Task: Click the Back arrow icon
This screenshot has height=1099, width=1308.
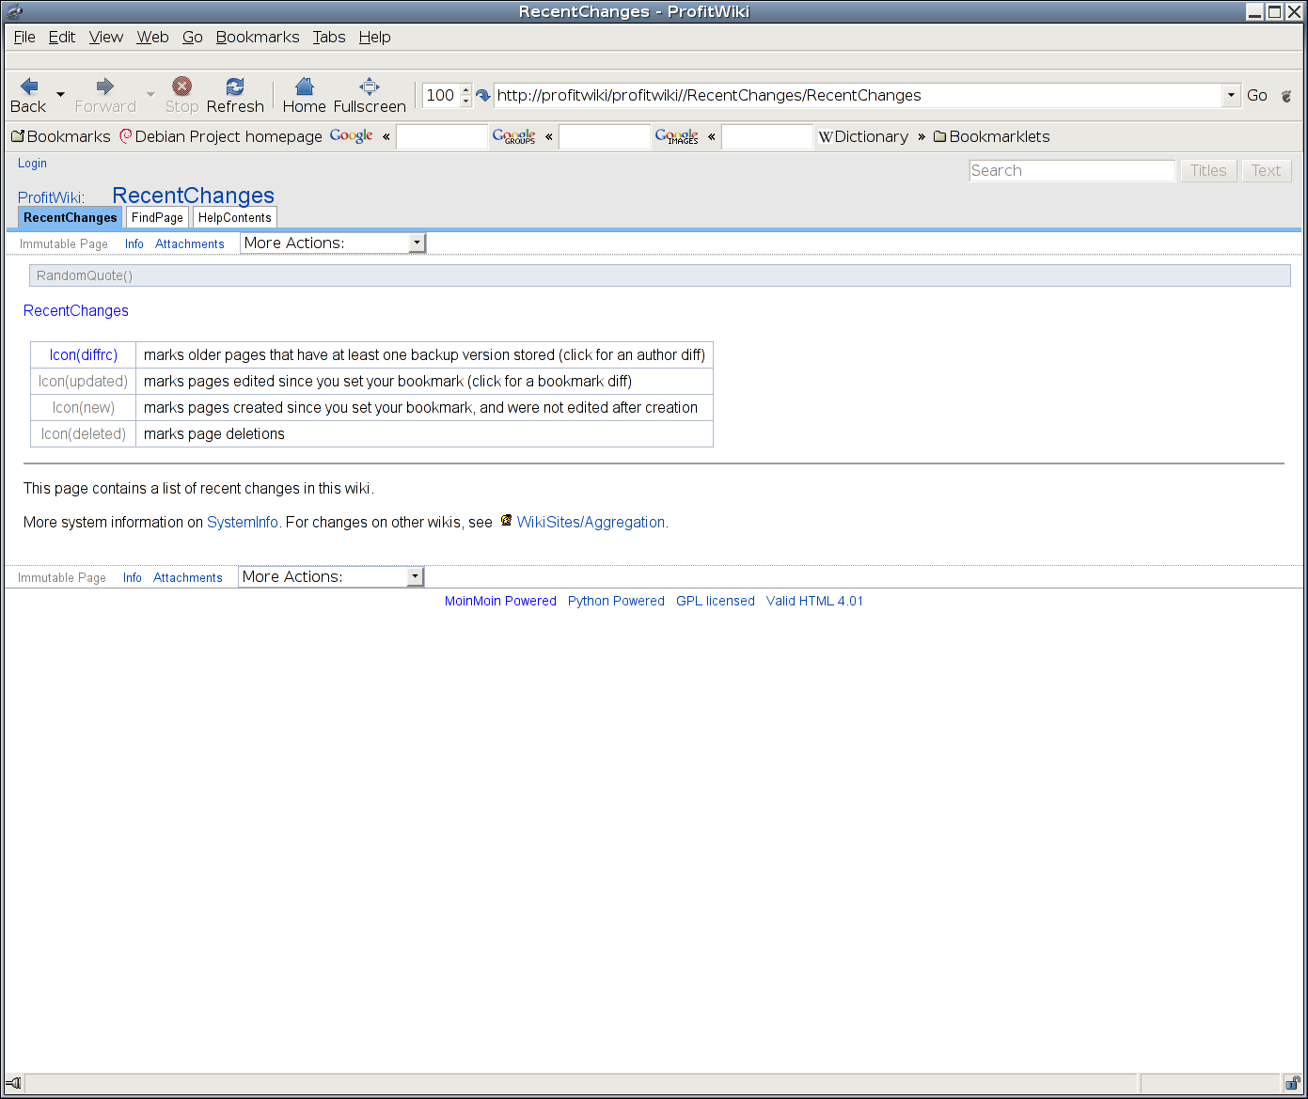Action: (x=28, y=86)
